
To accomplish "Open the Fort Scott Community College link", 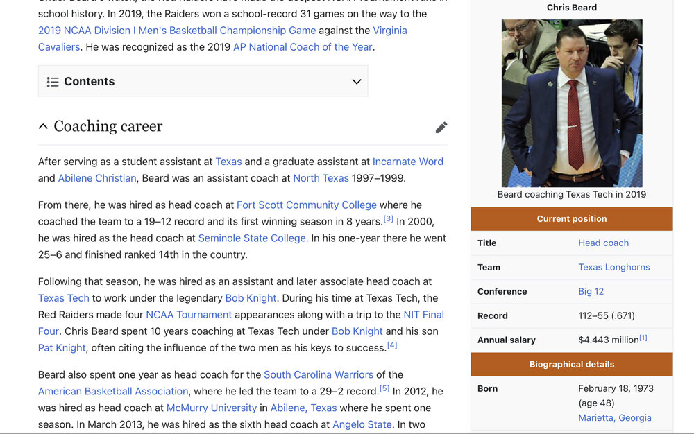I will (306, 205).
